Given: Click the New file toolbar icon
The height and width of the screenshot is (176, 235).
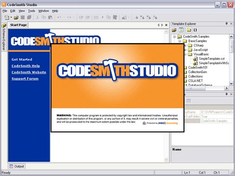Looking at the screenshot, I should [6, 17].
